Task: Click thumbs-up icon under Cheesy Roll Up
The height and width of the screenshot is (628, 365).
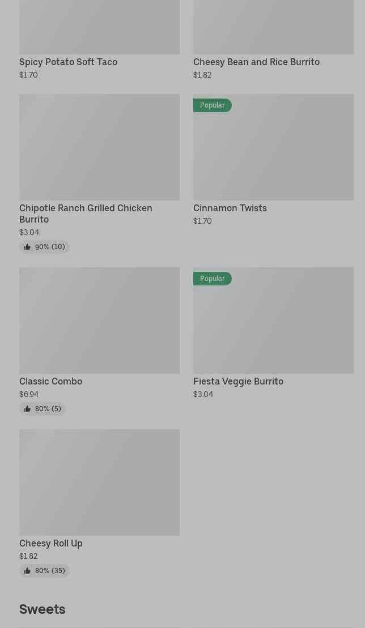Action: tap(27, 571)
